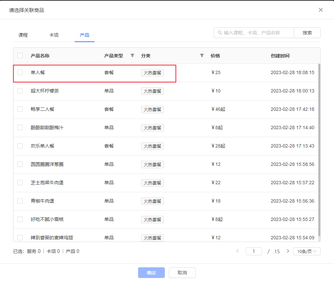This screenshot has width=334, height=281.
Task: Open the 10条/页 page size dropdown
Action: [x=307, y=251]
